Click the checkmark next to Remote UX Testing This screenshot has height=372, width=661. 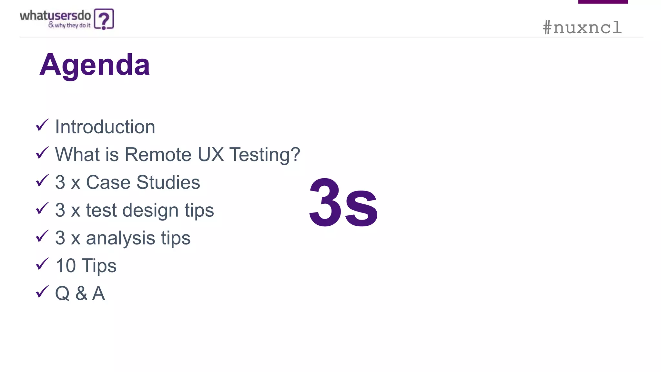[42, 153]
